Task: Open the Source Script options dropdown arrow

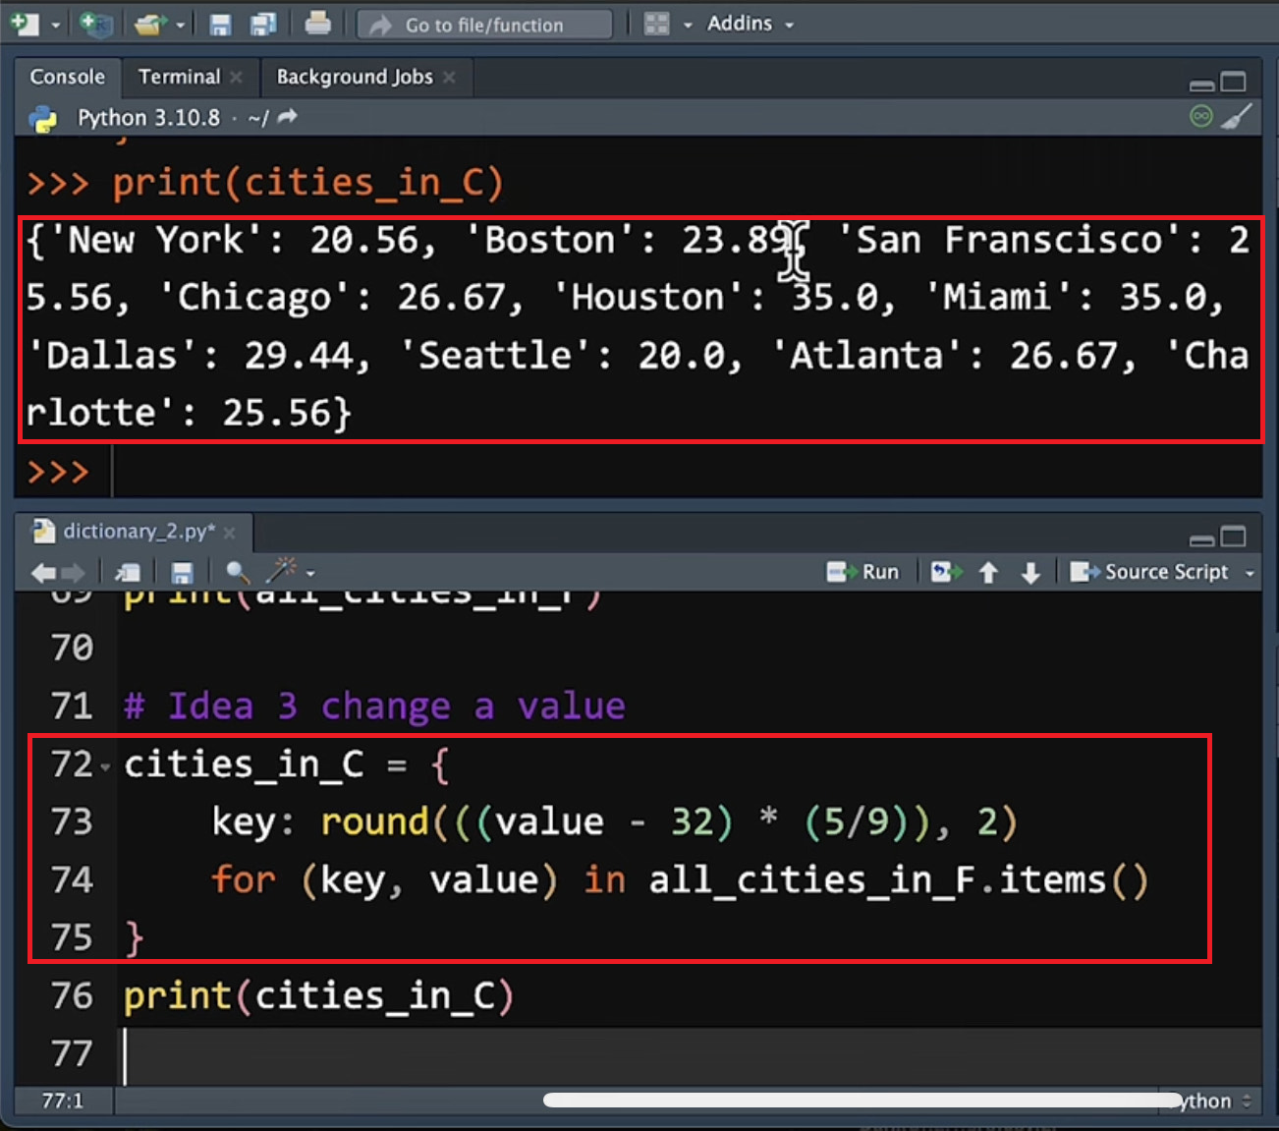Action: point(1250,573)
